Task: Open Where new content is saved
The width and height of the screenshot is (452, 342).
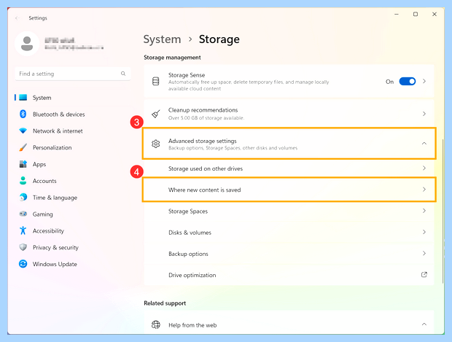Action: pyautogui.click(x=289, y=190)
